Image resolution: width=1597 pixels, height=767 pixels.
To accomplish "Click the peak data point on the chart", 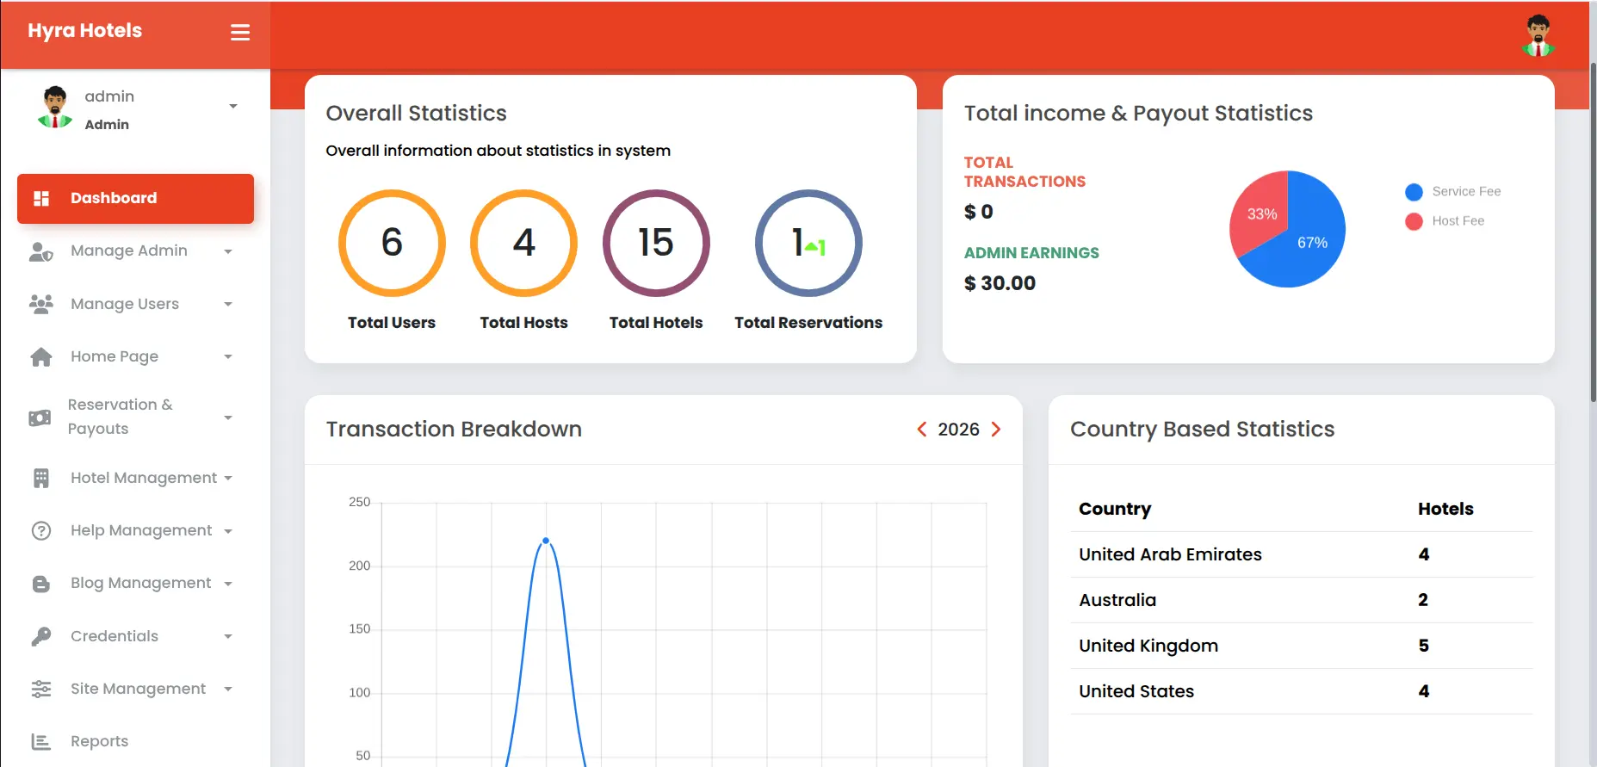I will coord(546,541).
